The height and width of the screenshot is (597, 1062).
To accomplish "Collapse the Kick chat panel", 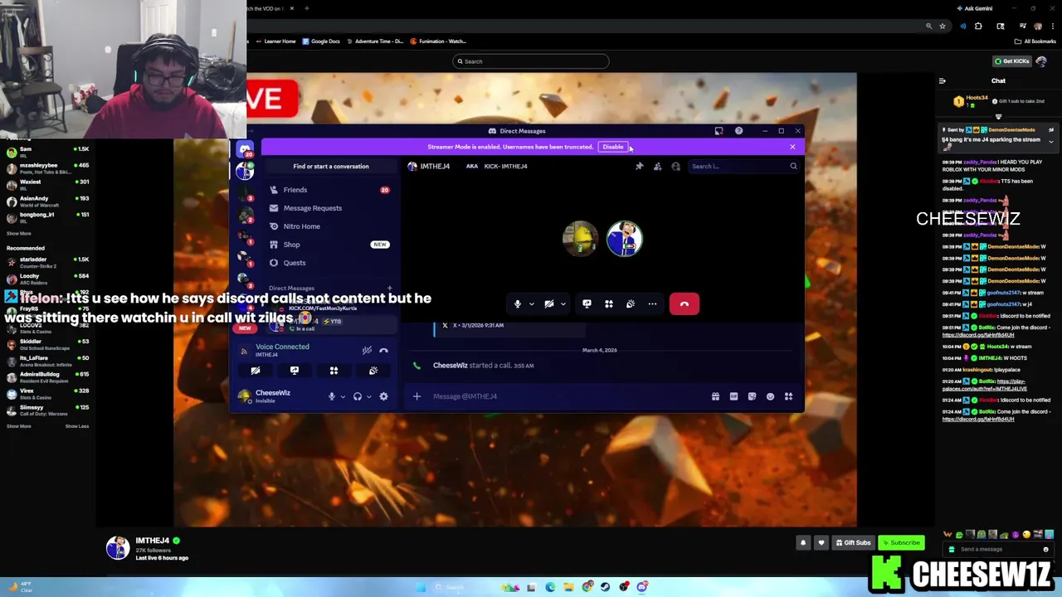I will [x=943, y=81].
